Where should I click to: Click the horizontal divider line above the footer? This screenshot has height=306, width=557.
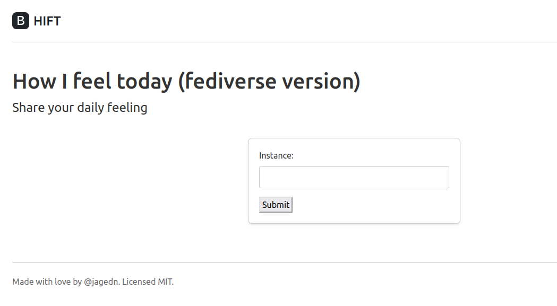pyautogui.click(x=285, y=262)
